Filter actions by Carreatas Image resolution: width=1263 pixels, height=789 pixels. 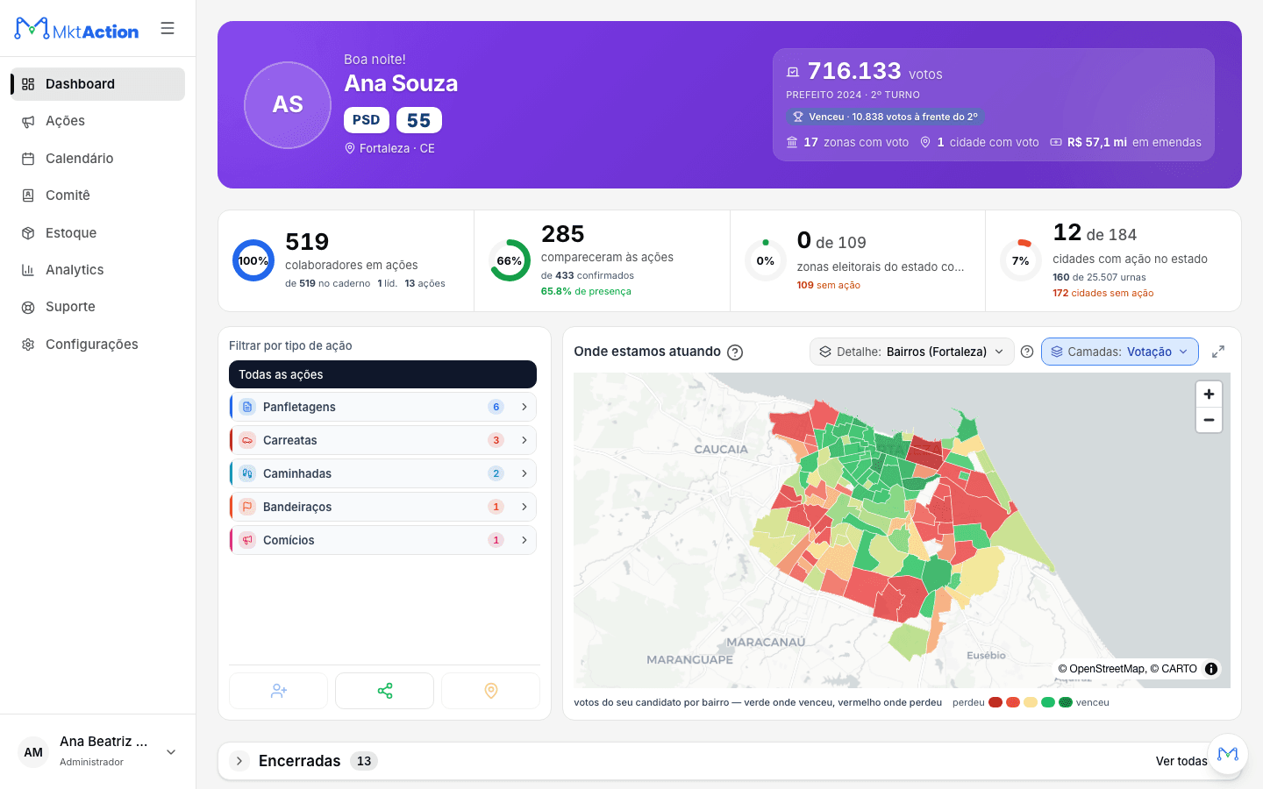point(382,440)
